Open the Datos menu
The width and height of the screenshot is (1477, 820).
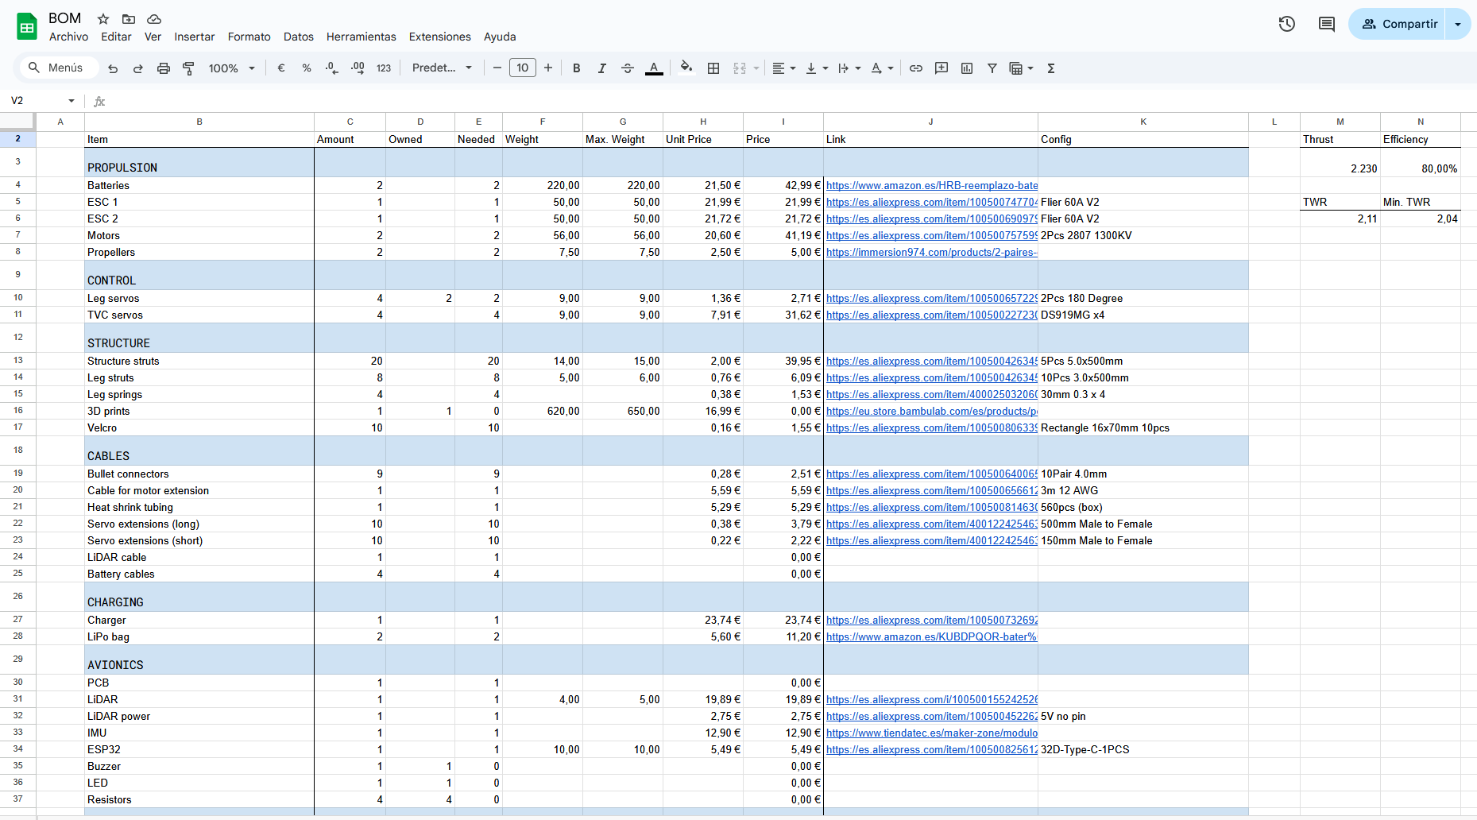tap(298, 37)
